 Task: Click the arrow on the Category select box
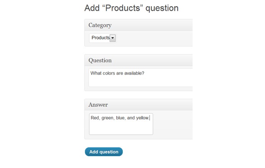113,38
